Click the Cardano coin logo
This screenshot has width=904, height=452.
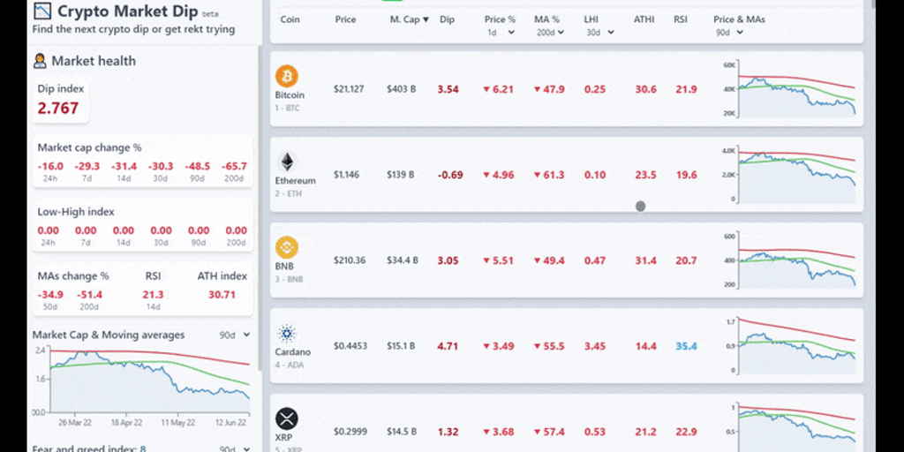(x=287, y=333)
